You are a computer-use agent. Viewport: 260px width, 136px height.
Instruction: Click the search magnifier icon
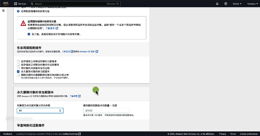[32, 4]
